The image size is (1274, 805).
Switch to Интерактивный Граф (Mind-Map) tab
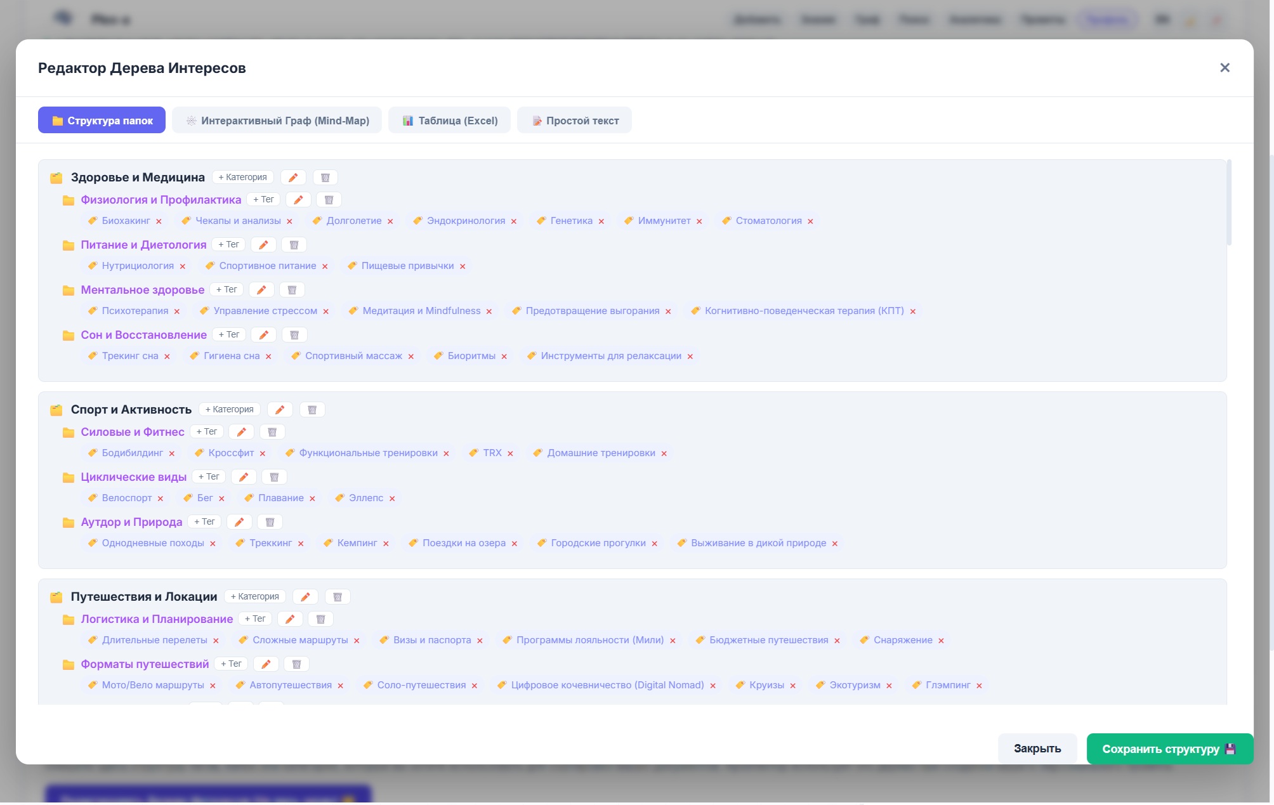click(277, 121)
